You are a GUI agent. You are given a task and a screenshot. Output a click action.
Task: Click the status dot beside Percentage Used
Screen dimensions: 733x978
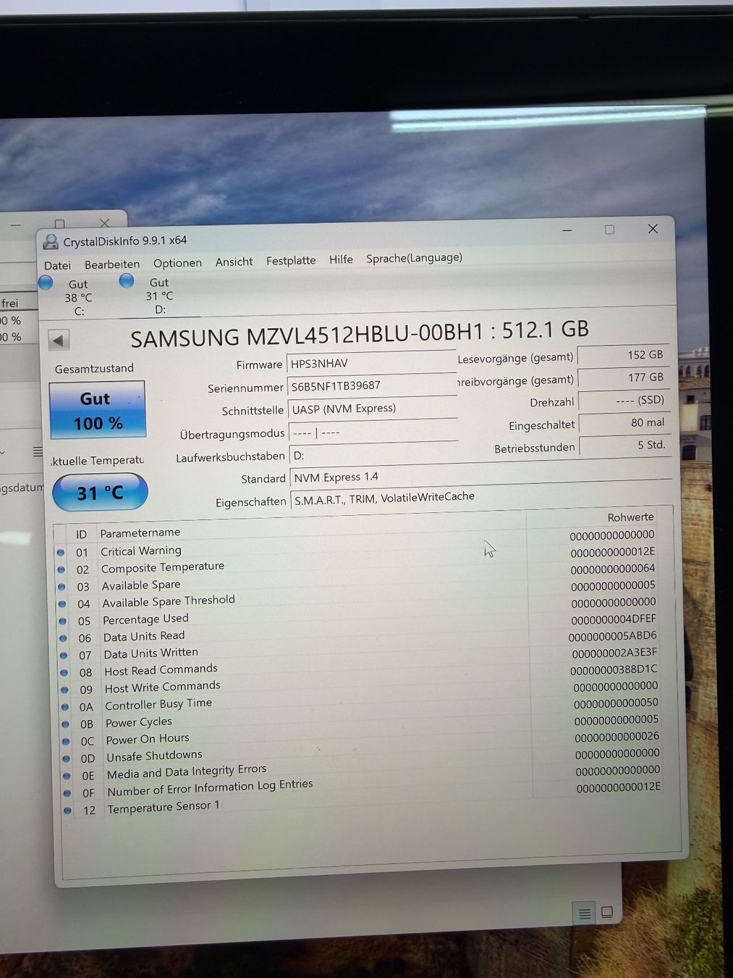click(63, 621)
